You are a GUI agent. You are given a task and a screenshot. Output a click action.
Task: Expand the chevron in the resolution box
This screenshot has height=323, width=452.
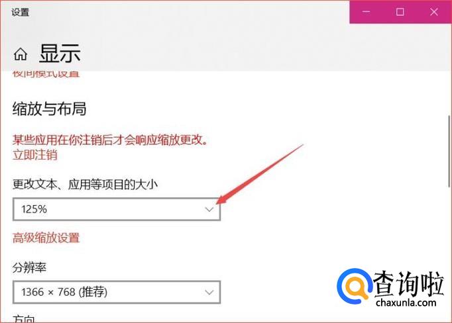(x=209, y=293)
